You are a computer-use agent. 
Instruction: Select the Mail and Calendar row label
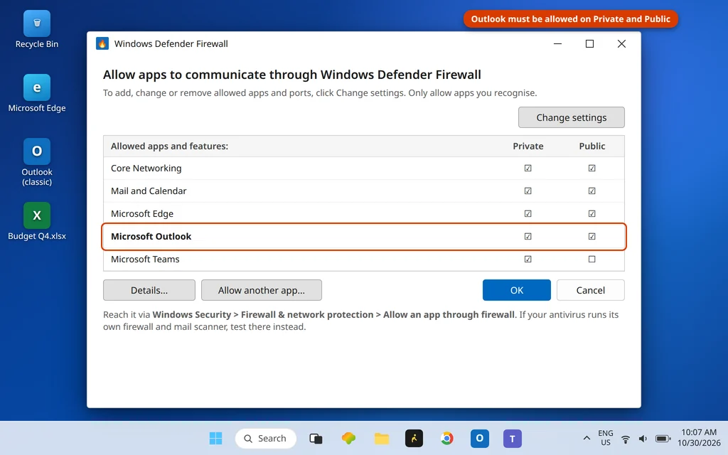[x=149, y=191]
